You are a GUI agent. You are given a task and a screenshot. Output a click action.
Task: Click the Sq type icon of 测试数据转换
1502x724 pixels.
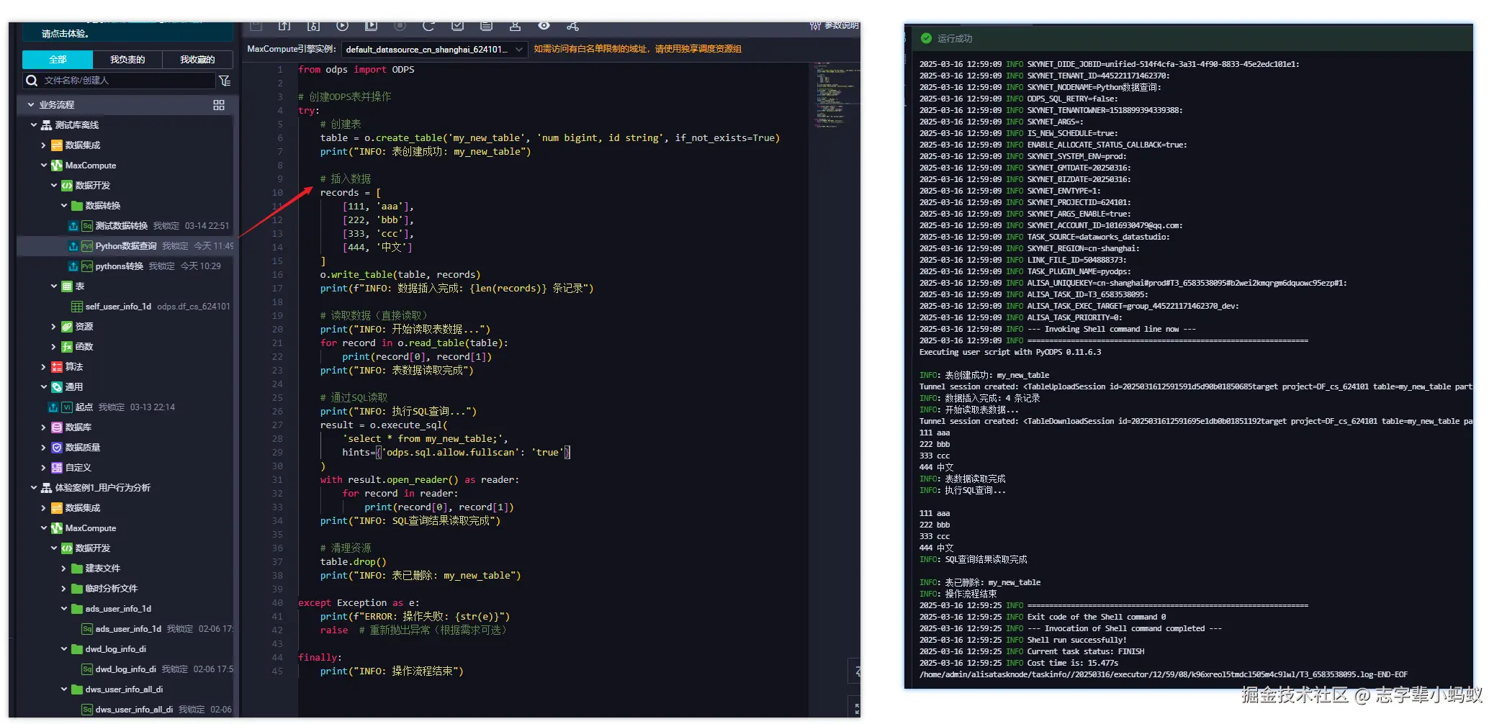pos(87,226)
